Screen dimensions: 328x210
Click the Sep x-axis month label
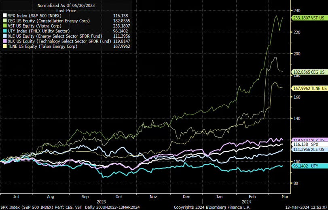tap(85, 197)
